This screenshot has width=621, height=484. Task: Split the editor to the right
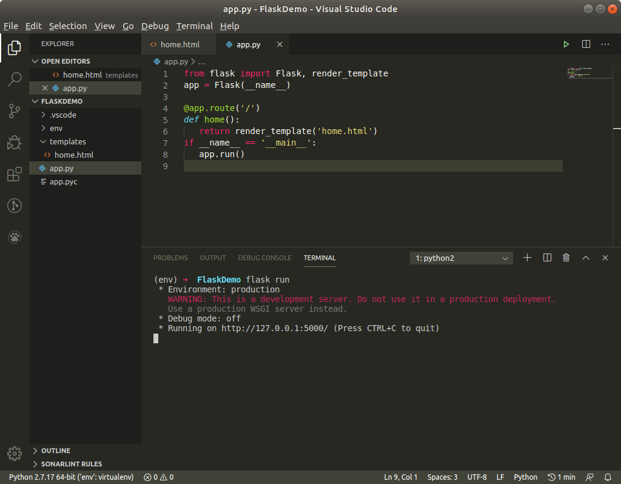(586, 44)
